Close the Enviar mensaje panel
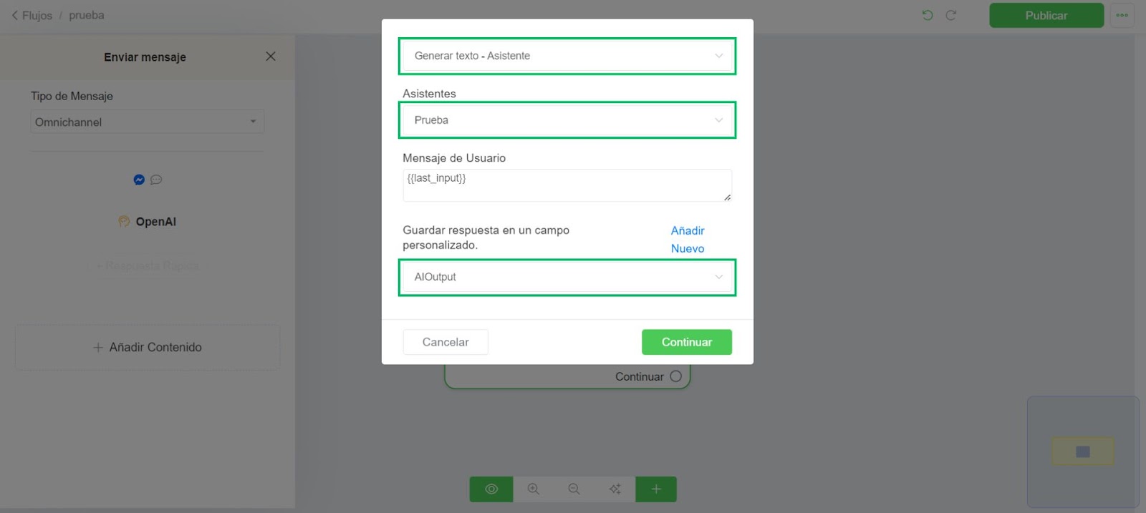 click(x=271, y=57)
